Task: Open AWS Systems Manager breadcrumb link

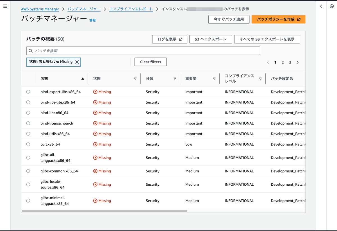Action: 40,9
